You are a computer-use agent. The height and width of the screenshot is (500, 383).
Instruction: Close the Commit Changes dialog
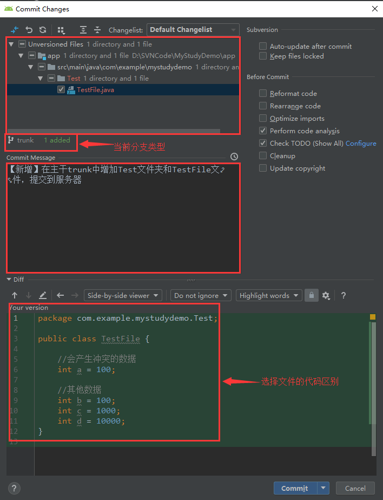click(x=375, y=9)
